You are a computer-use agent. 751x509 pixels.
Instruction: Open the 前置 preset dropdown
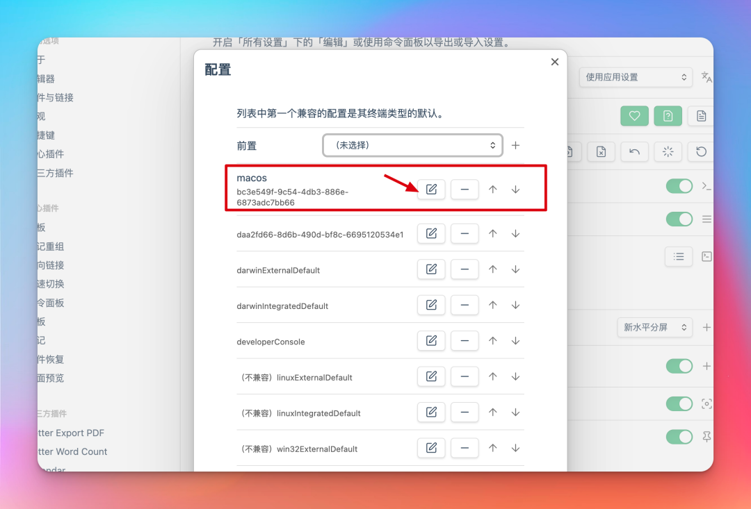[x=412, y=145]
